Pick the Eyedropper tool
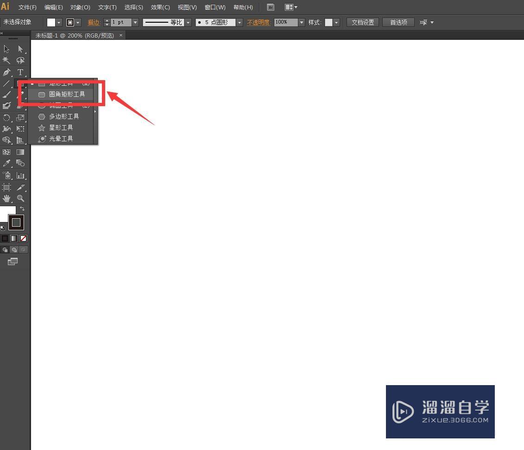The height and width of the screenshot is (450, 524). point(6,163)
